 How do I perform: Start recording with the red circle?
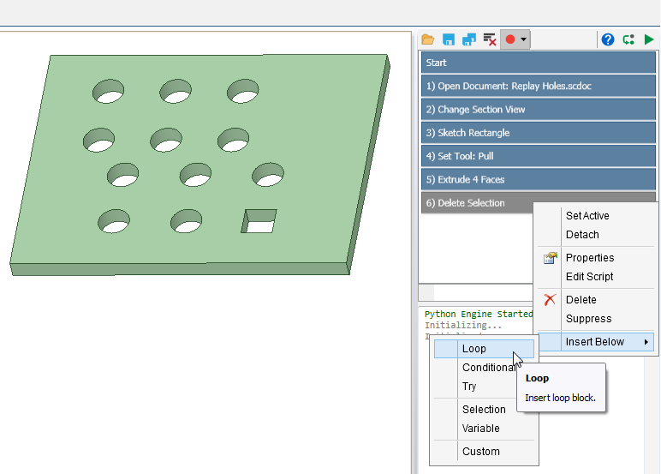tap(510, 39)
